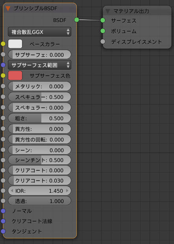This screenshot has height=244, width=174.
Task: Click the クリアコート 0.000 slider
Action: (40, 170)
